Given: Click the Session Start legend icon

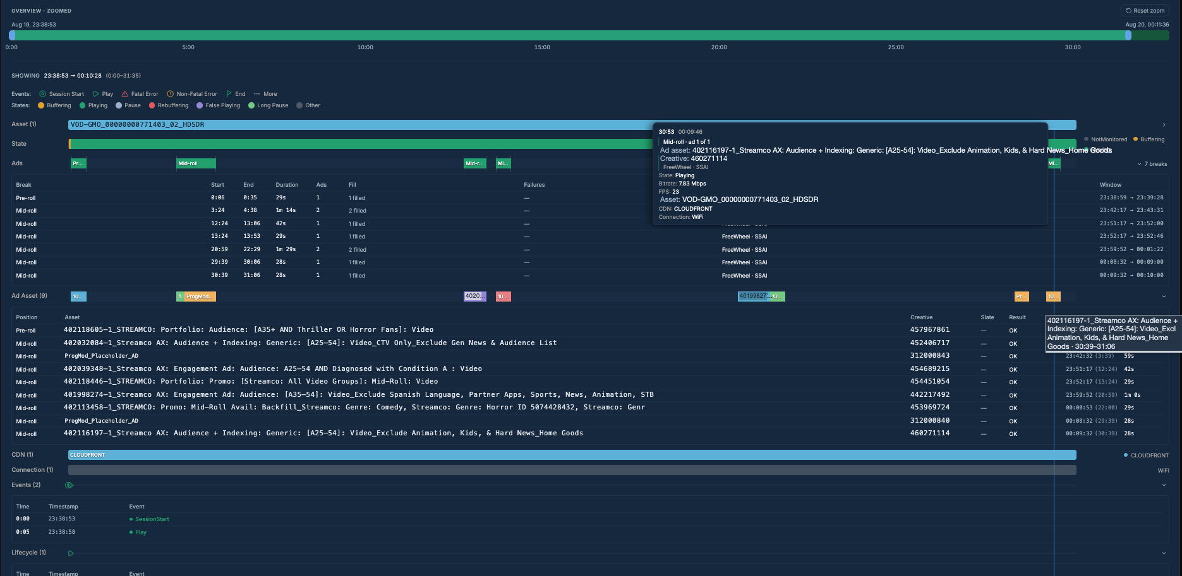Looking at the screenshot, I should 43,94.
